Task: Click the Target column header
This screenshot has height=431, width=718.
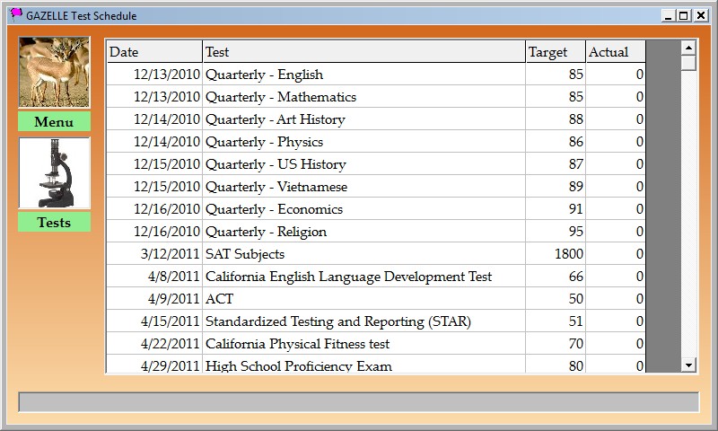Action: [x=556, y=52]
